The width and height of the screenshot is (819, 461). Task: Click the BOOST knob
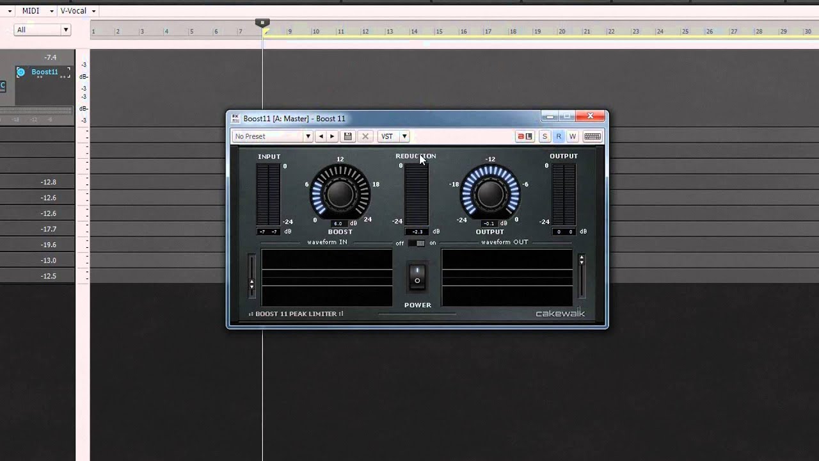coord(340,193)
